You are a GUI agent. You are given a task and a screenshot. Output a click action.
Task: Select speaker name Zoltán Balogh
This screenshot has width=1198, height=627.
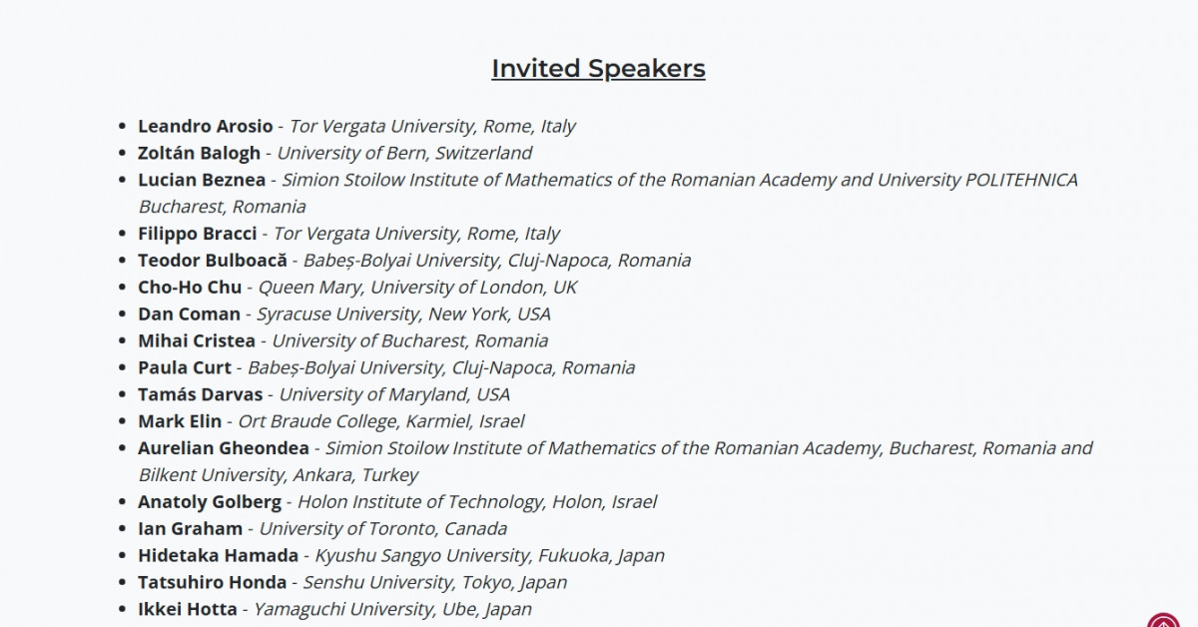(x=199, y=153)
